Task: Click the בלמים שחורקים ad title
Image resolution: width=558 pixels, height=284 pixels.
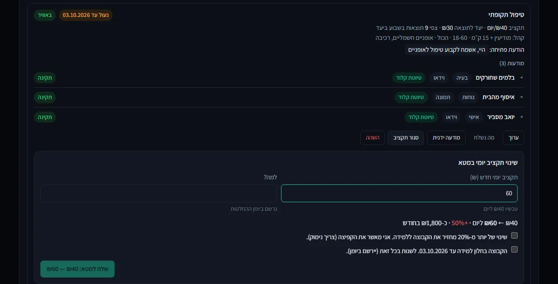Action: pos(495,78)
